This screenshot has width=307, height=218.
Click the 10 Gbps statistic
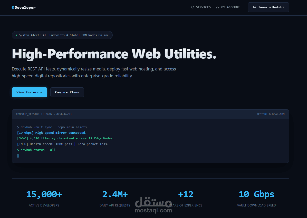tap(256, 194)
